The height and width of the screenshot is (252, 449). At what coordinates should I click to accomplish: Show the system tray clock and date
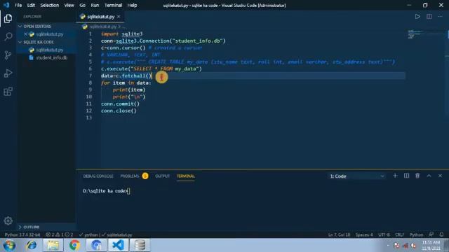coord(431,245)
